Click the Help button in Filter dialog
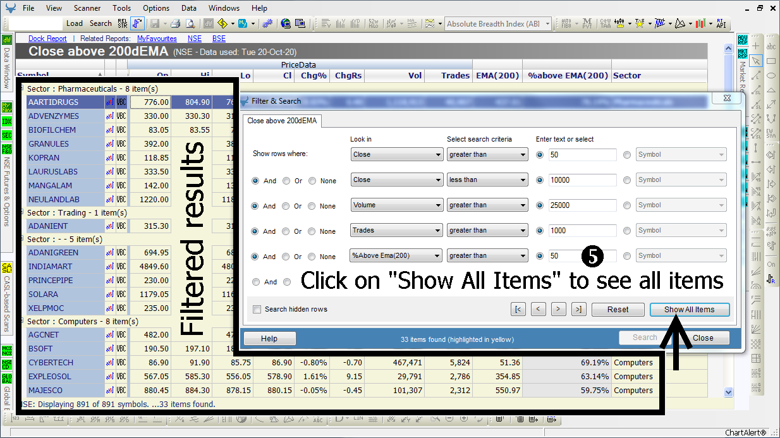 (269, 338)
